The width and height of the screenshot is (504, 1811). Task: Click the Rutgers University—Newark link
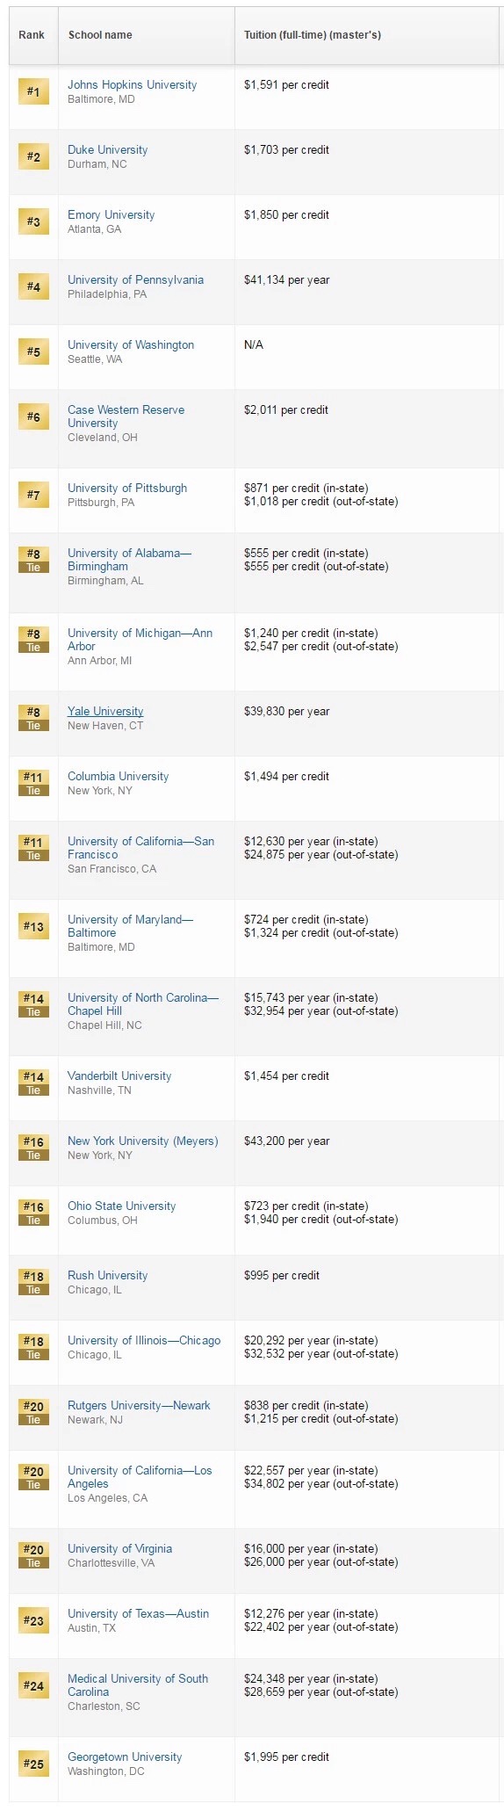click(x=139, y=1406)
